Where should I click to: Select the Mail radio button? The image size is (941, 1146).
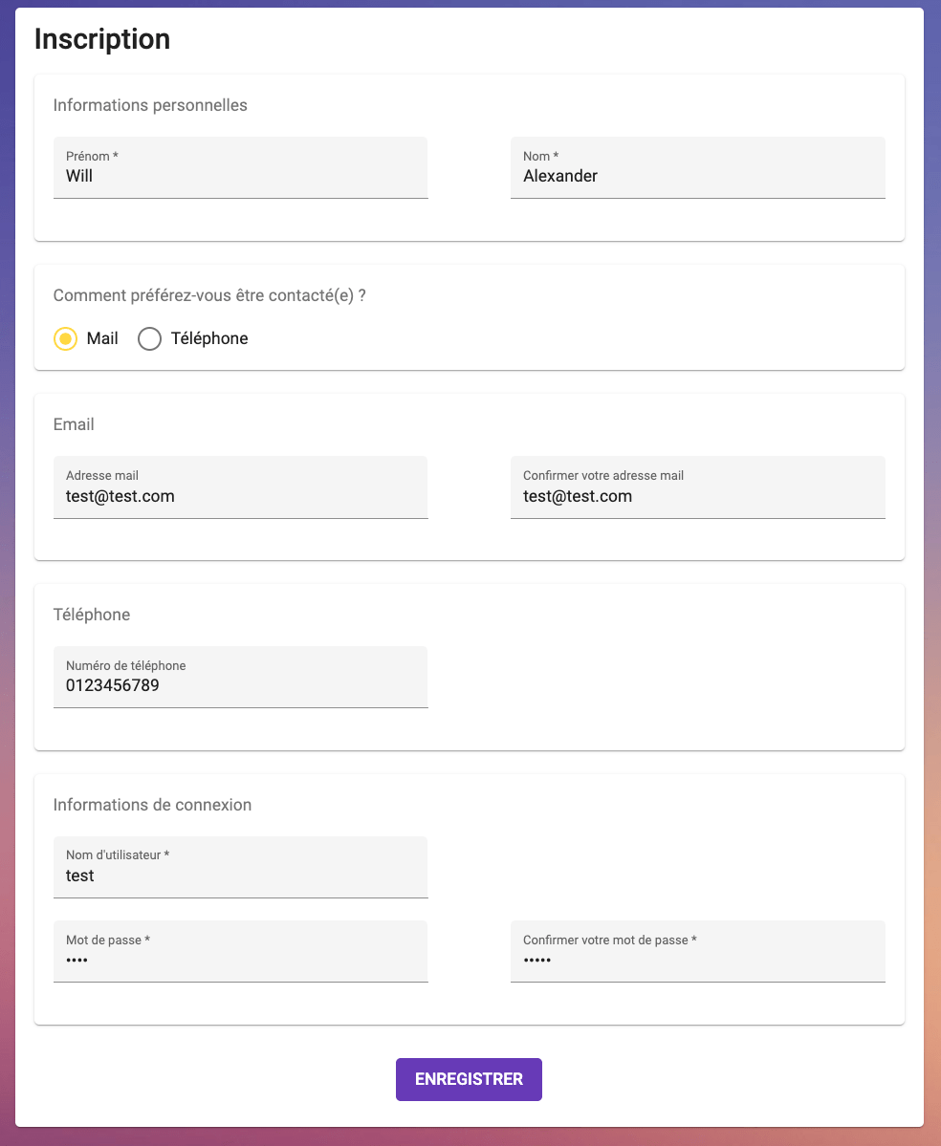(x=66, y=338)
